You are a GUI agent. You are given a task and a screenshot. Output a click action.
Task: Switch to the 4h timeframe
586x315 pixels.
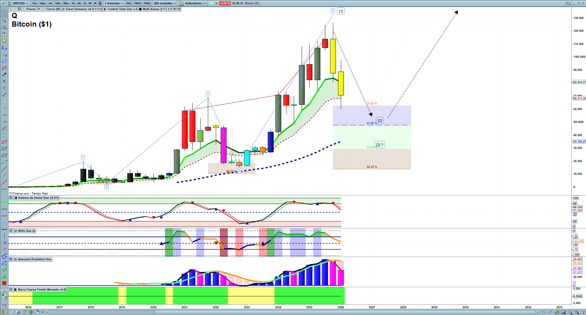pos(79,3)
